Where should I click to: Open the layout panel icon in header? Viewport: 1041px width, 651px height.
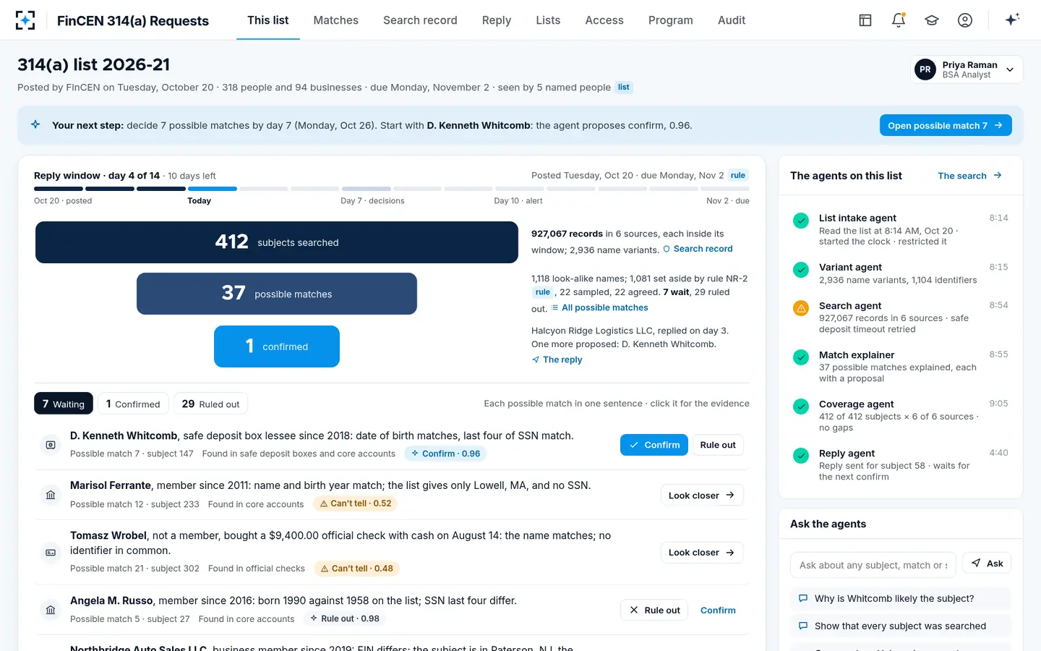click(x=865, y=20)
